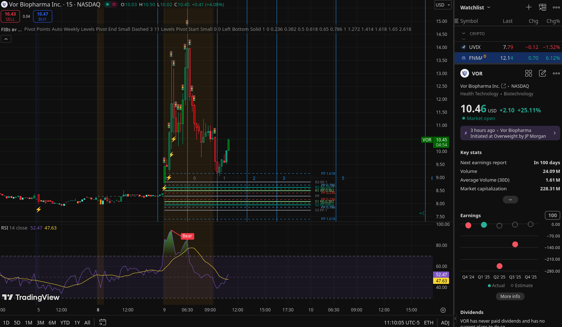Click the watchlist flag column icon
The width and height of the screenshot is (562, 327).
(x=457, y=21)
